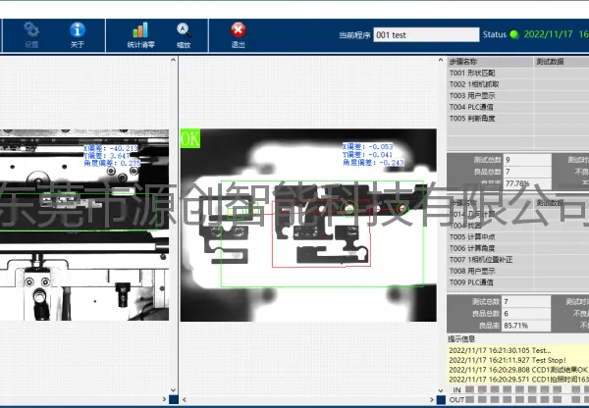Click the Test Stop! log message line
Image resolution: width=589 pixels, height=408 pixels.
click(518, 360)
